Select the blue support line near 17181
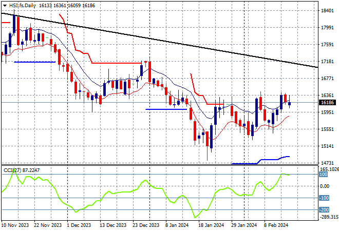 click(34, 62)
